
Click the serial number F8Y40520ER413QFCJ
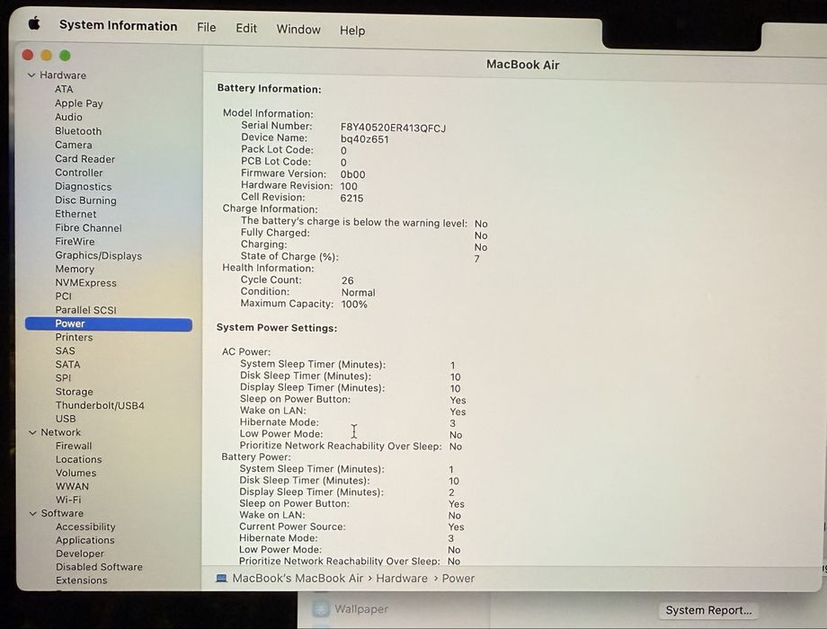point(393,128)
